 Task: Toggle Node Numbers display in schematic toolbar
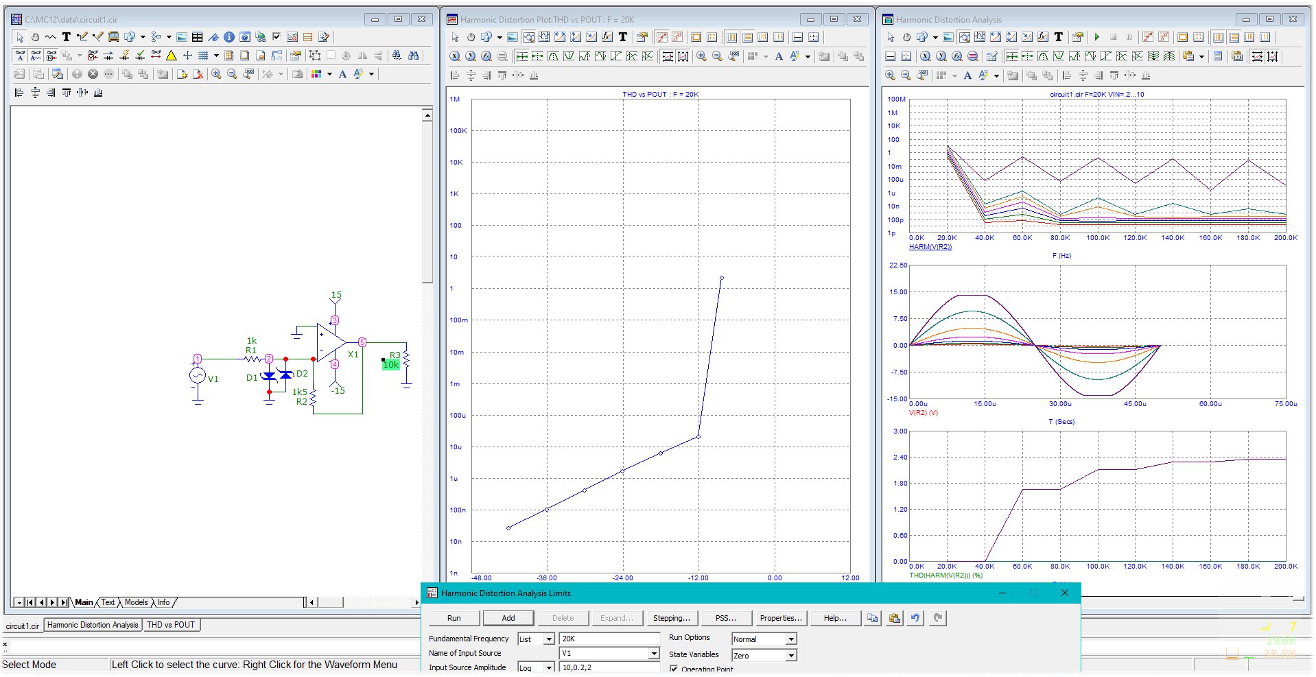tap(51, 56)
